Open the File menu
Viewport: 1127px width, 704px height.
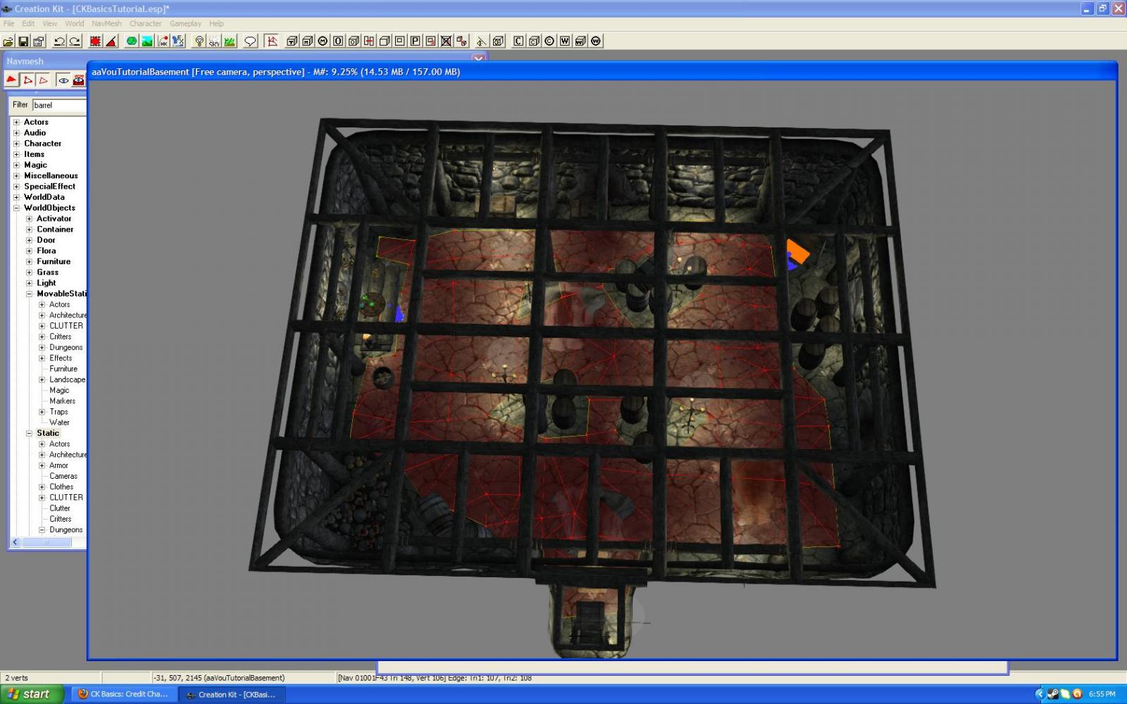click(x=8, y=23)
